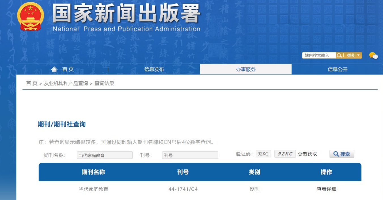Screen dimensions: 383x200
Task: Click the 查询结果 breadcrumb text
Action: click(104, 83)
